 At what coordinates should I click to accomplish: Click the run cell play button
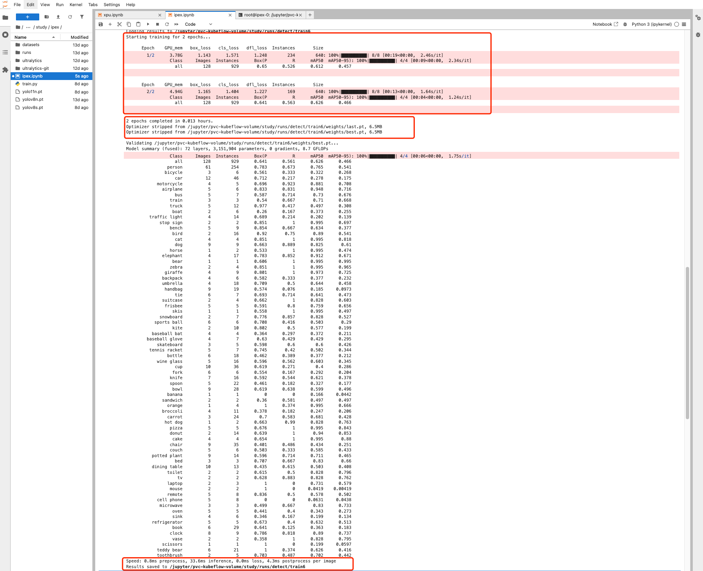coord(148,24)
